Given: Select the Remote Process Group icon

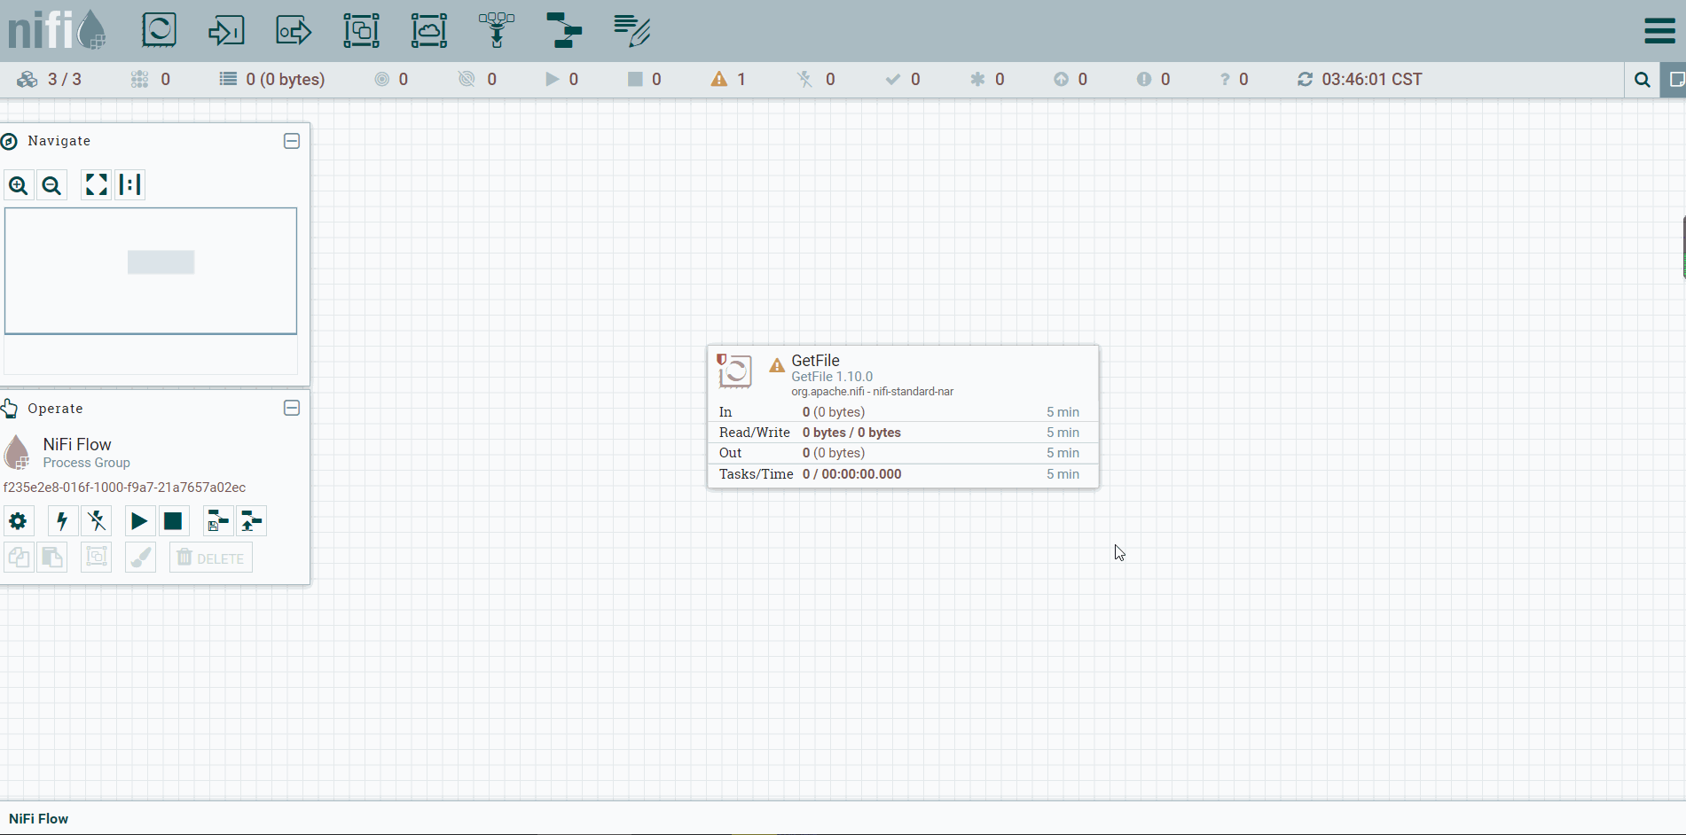Looking at the screenshot, I should 428,30.
